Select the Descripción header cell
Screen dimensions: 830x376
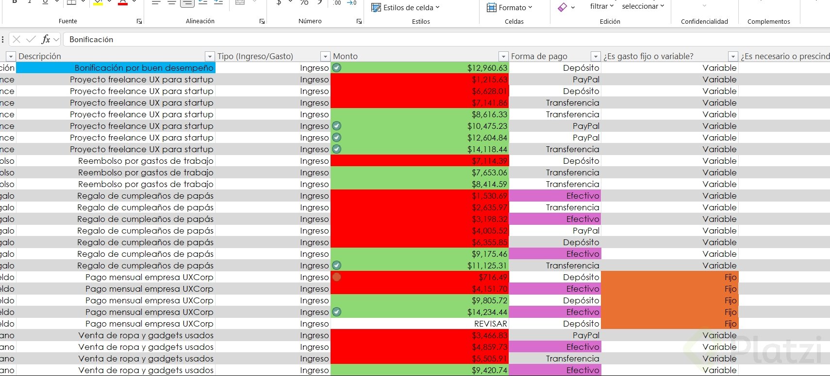tap(116, 56)
